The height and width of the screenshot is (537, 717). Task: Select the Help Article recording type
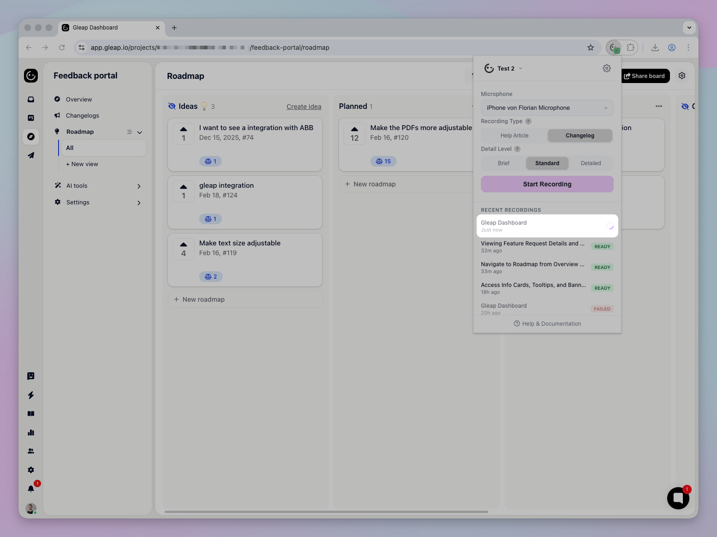(515, 136)
